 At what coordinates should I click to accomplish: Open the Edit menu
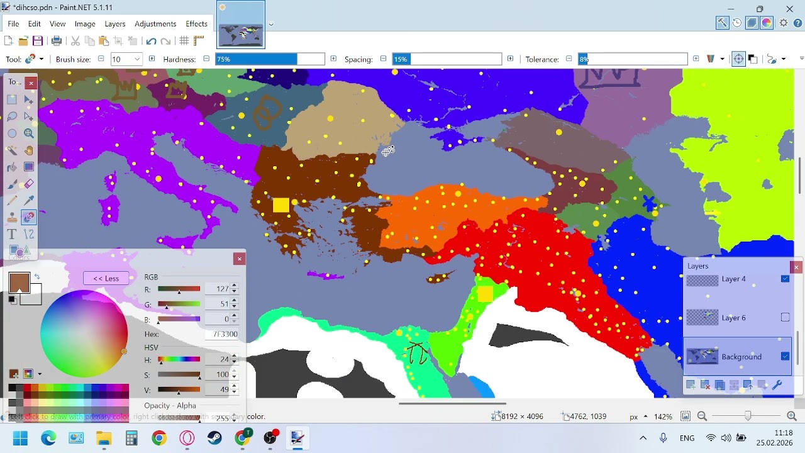click(35, 24)
